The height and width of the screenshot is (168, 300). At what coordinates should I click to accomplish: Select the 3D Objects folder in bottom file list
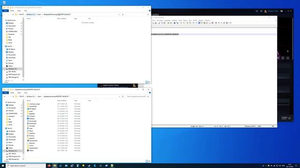[32, 109]
